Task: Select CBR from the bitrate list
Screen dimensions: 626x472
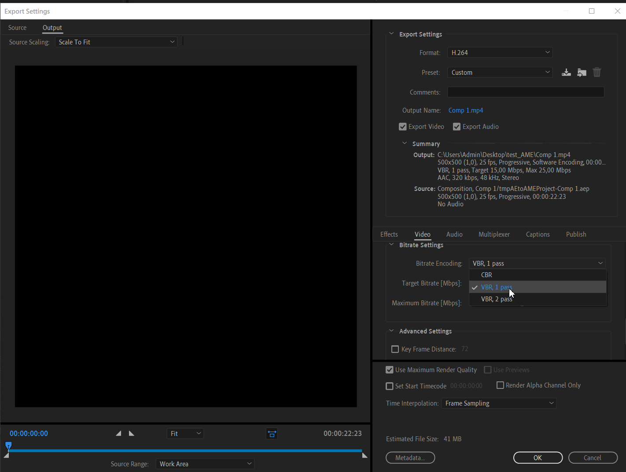Action: coord(538,275)
